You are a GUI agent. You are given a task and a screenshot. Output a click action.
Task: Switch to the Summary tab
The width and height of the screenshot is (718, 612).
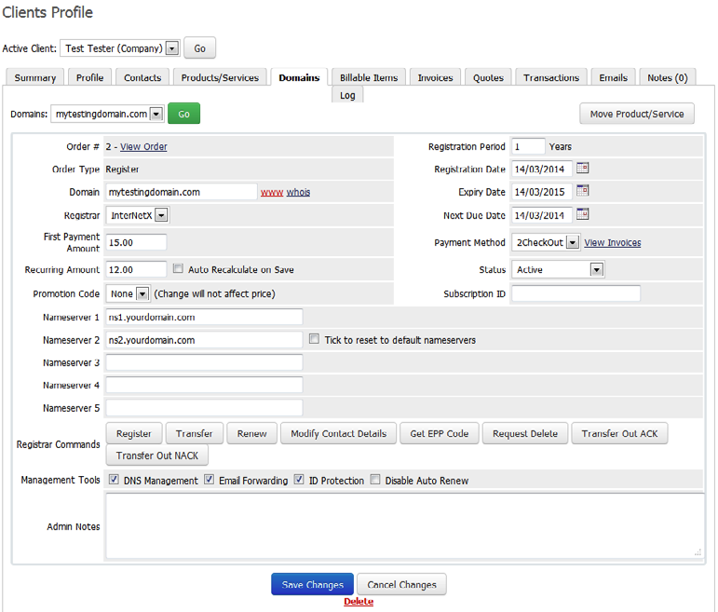(34, 77)
